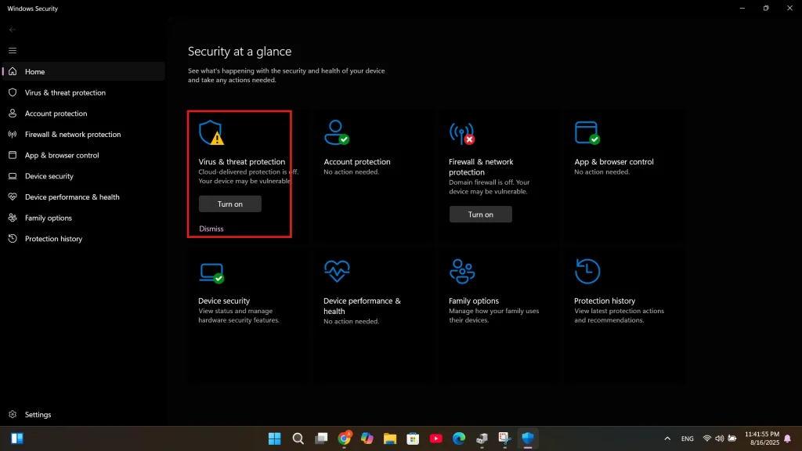Open the Device performance & health heart icon
This screenshot has width=802, height=451.
point(337,272)
